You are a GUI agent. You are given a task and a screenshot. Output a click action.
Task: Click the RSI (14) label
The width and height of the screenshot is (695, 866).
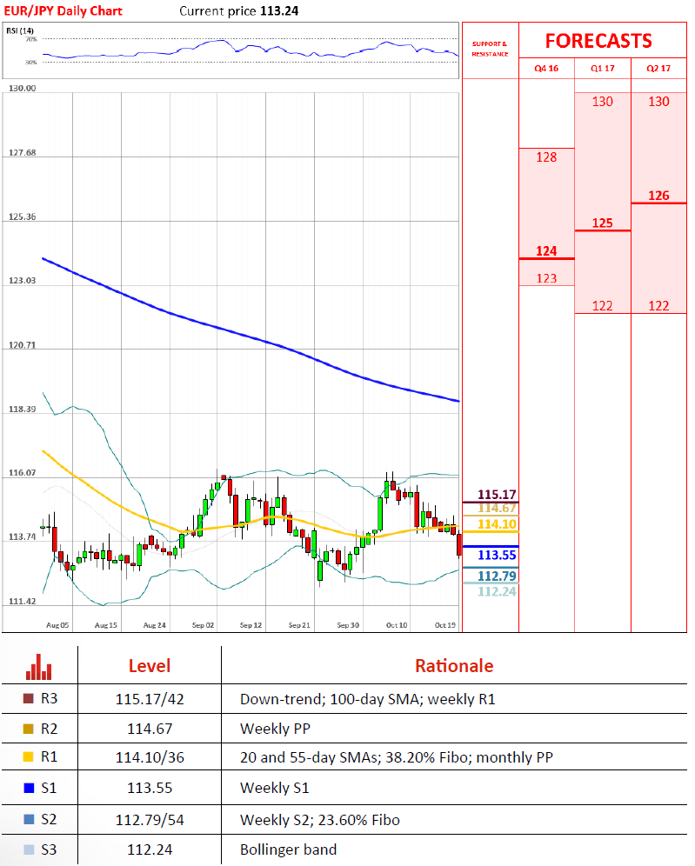point(20,30)
